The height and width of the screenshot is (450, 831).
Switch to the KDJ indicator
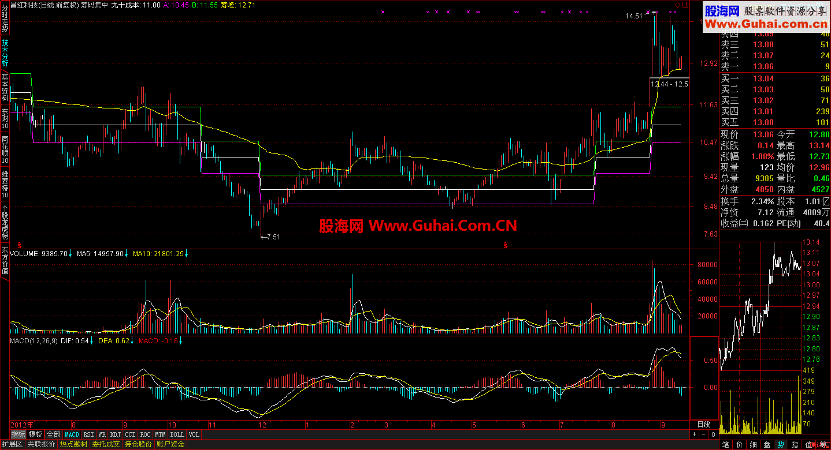pyautogui.click(x=116, y=434)
